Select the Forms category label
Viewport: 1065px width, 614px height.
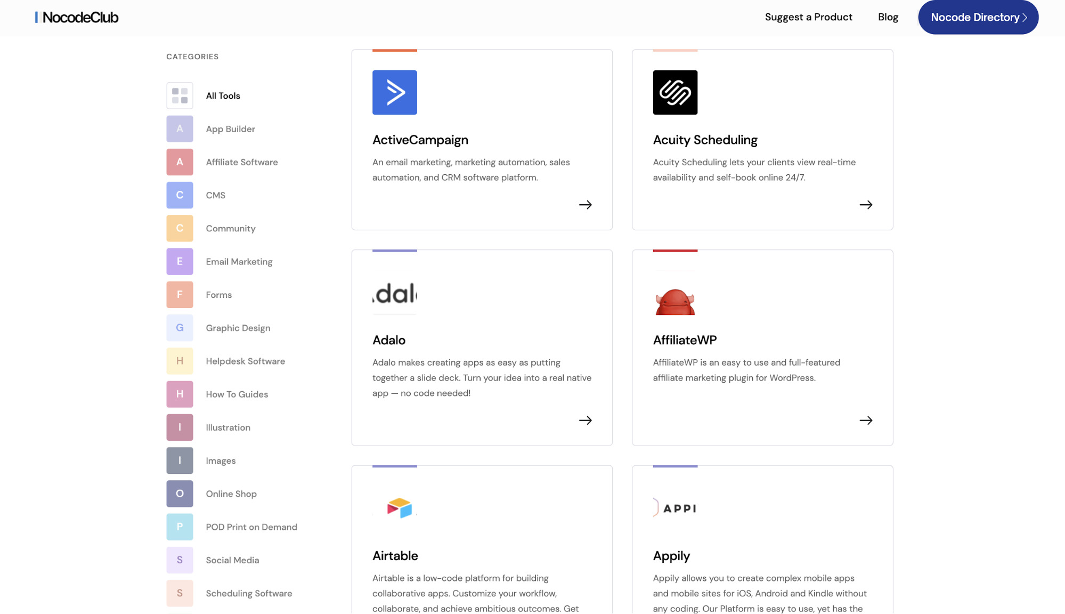218,295
